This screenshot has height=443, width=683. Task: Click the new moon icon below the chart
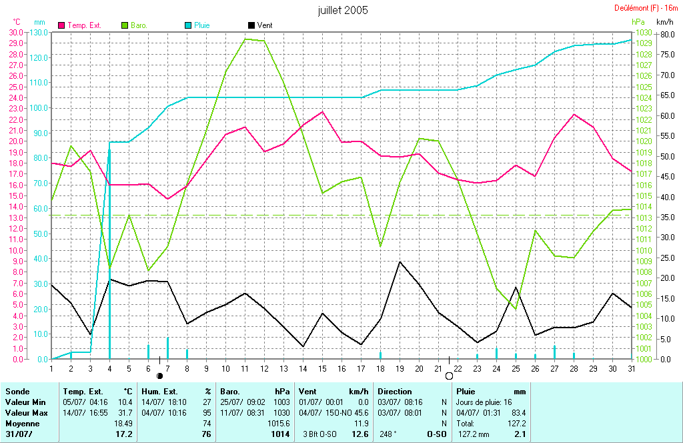click(159, 376)
